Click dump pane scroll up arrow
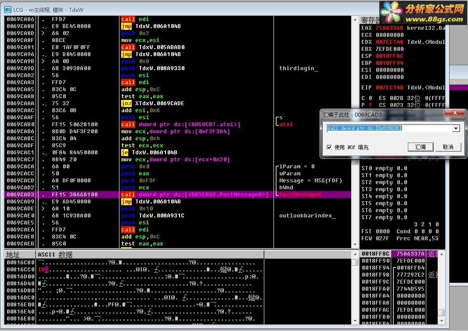Viewport: 468px width, 331px height. coord(355,254)
